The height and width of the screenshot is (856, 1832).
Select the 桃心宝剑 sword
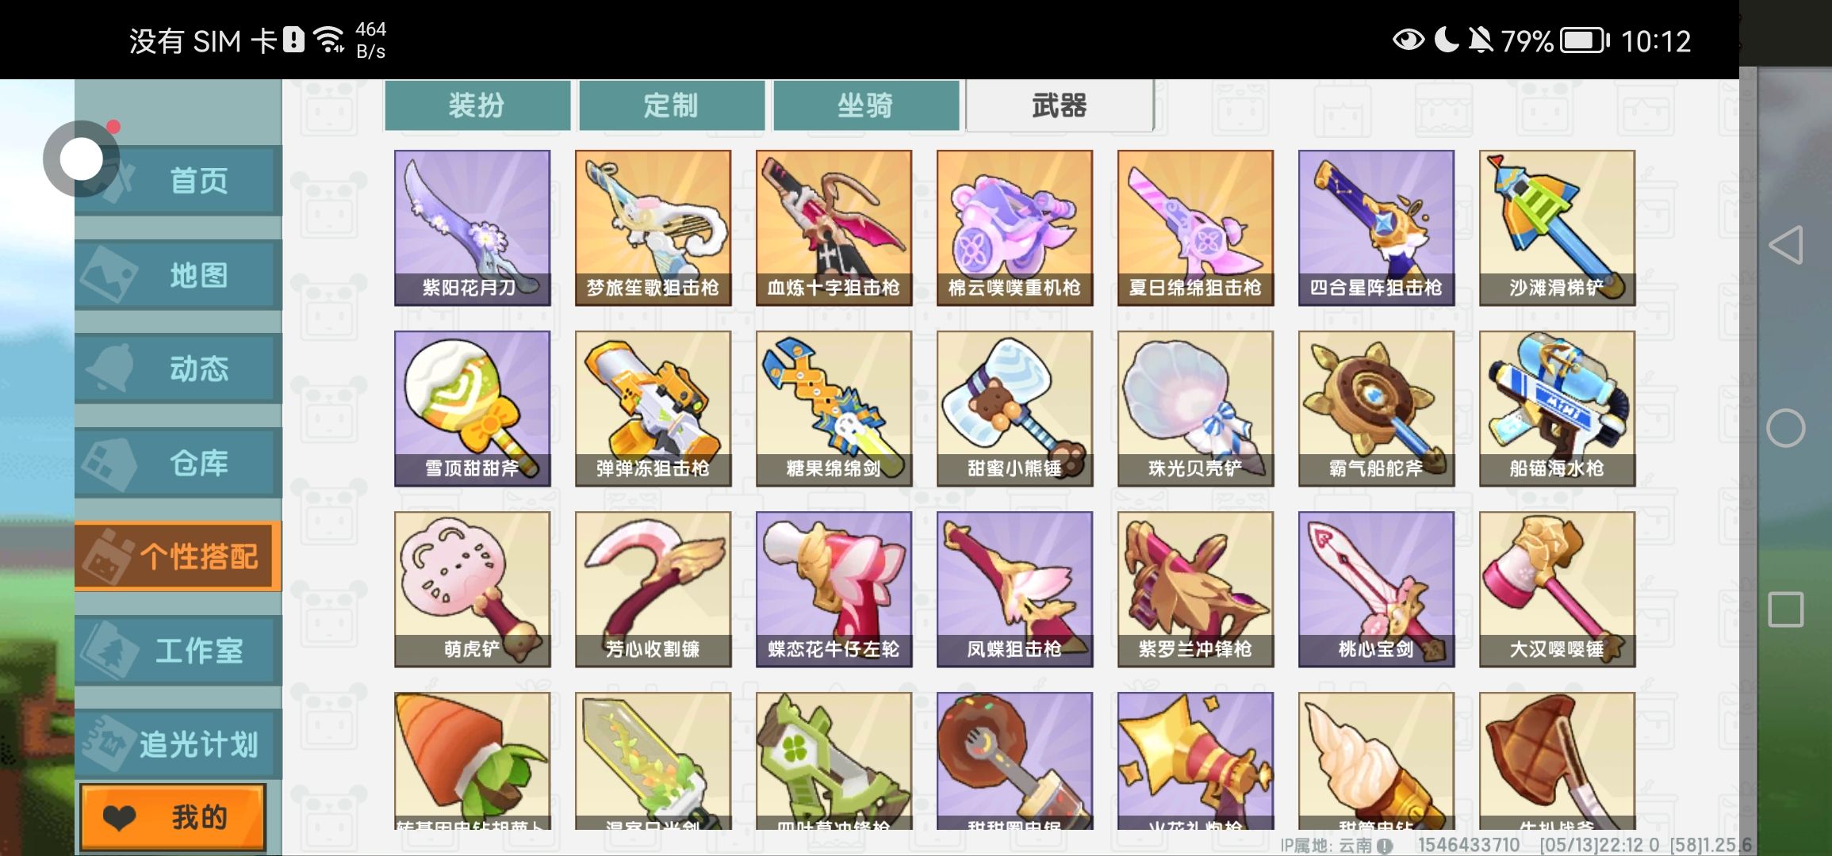click(x=1376, y=590)
